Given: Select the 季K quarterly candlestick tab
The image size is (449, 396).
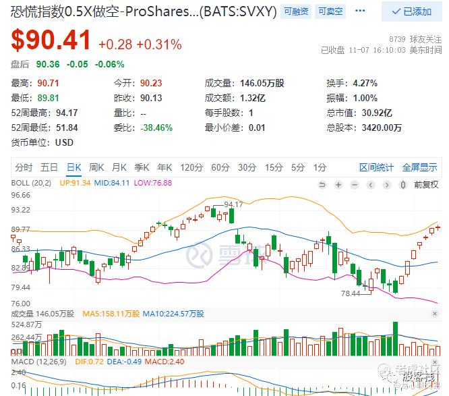Looking at the screenshot, I should pyautogui.click(x=142, y=167).
